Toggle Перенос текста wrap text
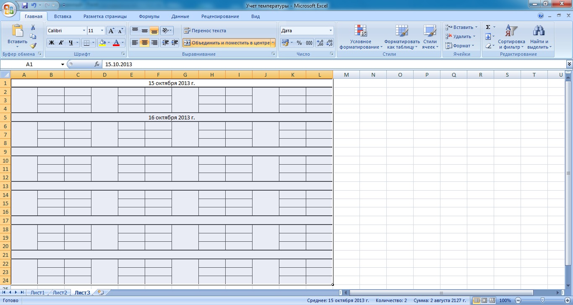Viewport: 573px width, 305px height. 205,31
